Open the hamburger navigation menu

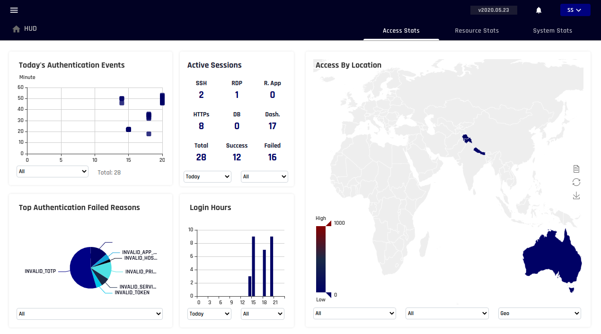[x=14, y=10]
